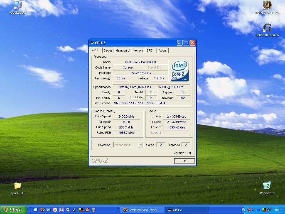
Task: Open the Arbeitsplatz desktop icon
Action: pos(18,7)
